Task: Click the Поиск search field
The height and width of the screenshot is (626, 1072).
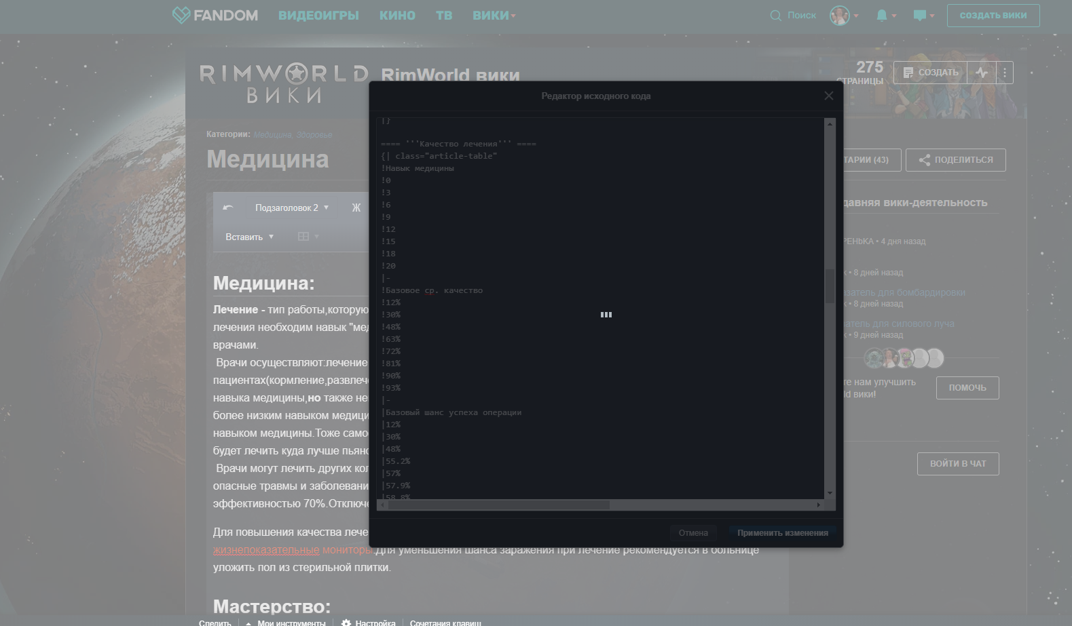Action: (802, 15)
